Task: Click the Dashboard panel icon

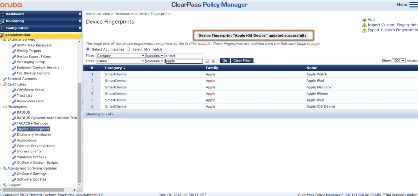Action: [x=2, y=14]
